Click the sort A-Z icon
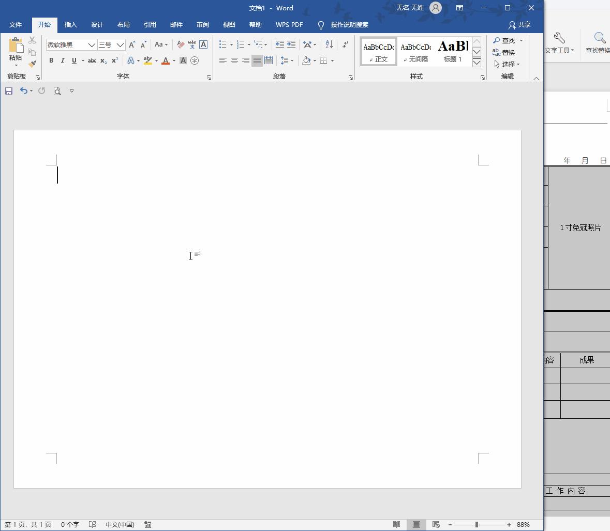610x531 pixels. tap(329, 45)
